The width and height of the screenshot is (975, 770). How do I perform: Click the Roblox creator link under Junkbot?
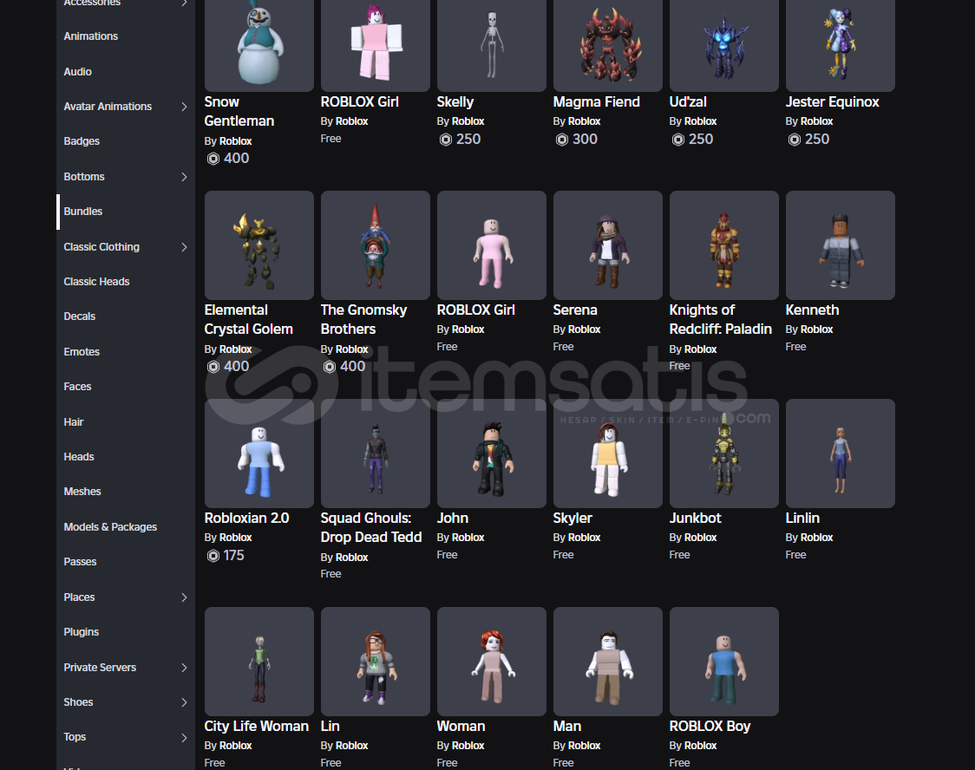tap(701, 538)
